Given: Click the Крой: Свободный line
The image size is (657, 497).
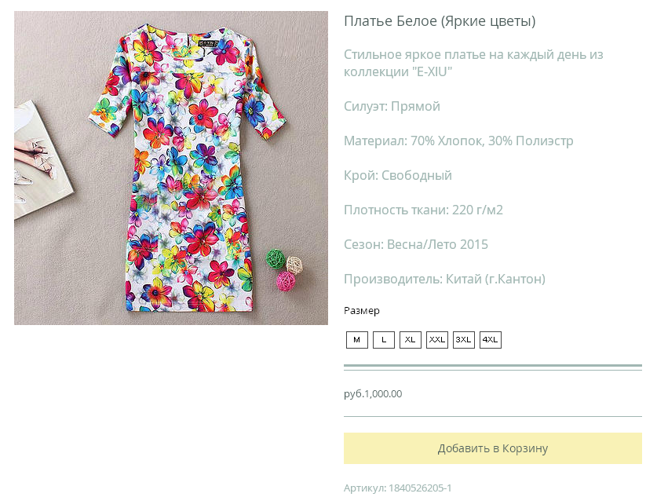Looking at the screenshot, I should 398,175.
